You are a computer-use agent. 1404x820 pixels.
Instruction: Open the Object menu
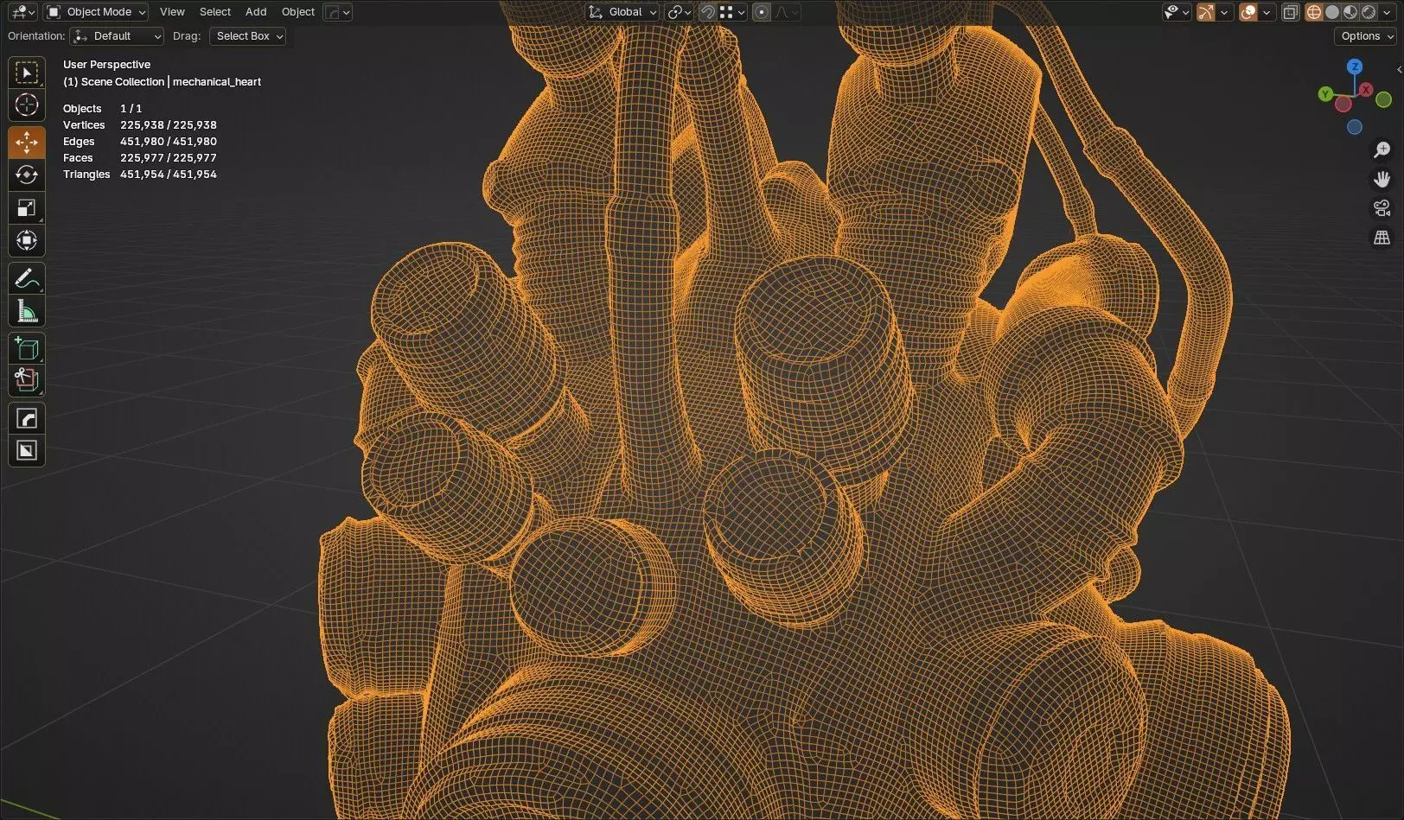[x=298, y=12]
